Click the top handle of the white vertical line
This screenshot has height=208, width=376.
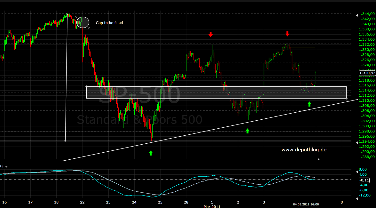tap(67, 14)
